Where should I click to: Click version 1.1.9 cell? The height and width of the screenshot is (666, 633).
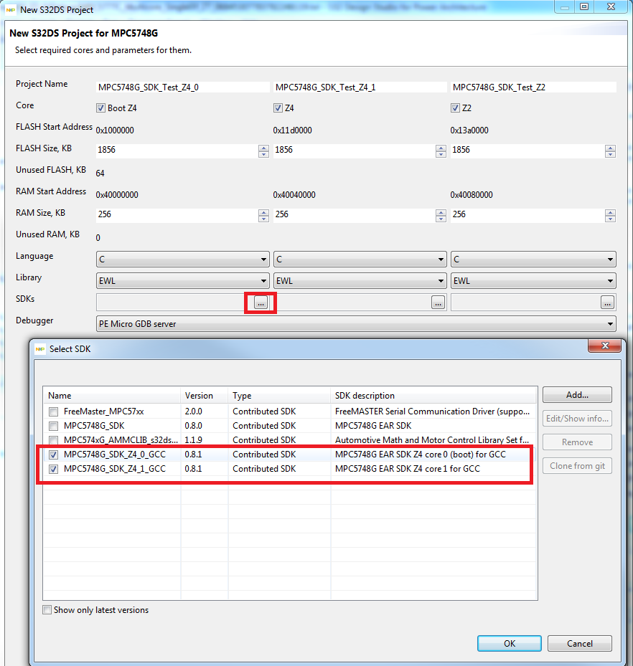coord(194,440)
